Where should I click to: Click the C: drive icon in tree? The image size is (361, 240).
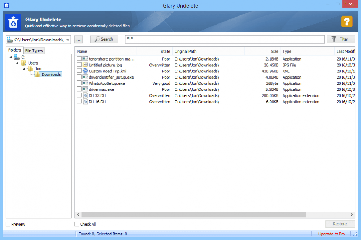(x=17, y=57)
